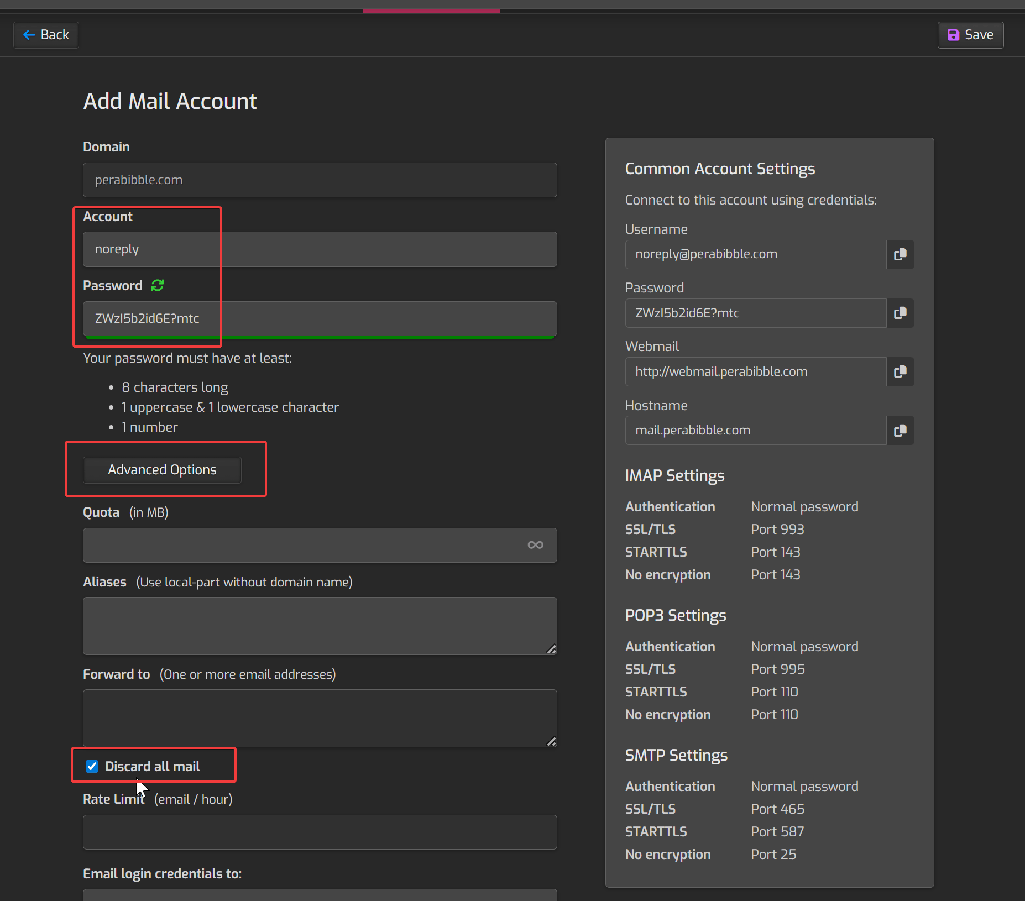The height and width of the screenshot is (901, 1025).
Task: Click the Email login credentials field
Action: [320, 895]
